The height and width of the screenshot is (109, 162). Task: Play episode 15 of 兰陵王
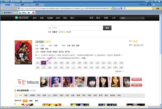(x=121, y=63)
